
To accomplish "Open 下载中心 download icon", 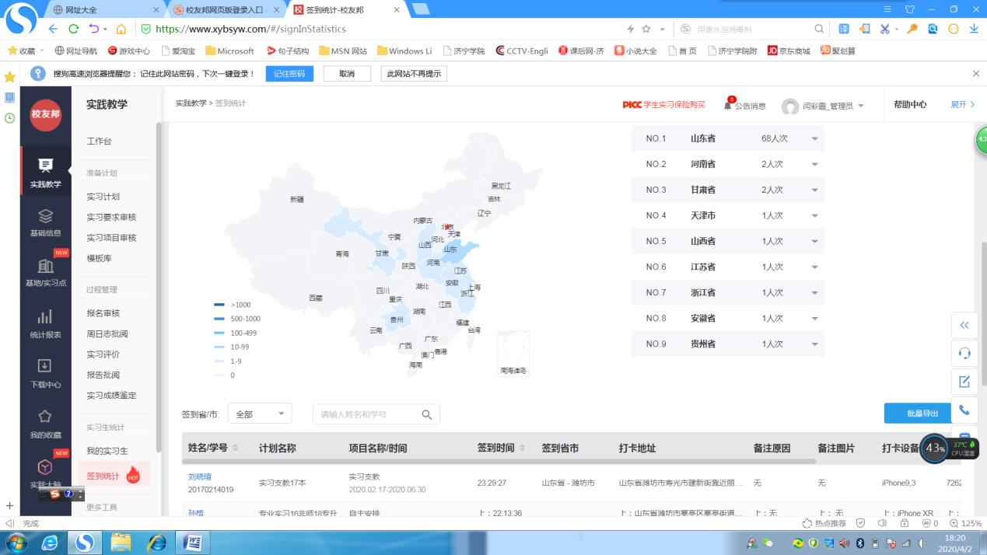I will [45, 372].
